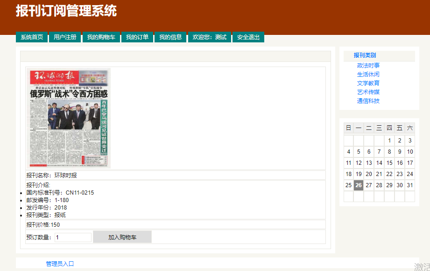The height and width of the screenshot is (271, 430).
Task: Open 我的信息 menu item
Action: [170, 37]
